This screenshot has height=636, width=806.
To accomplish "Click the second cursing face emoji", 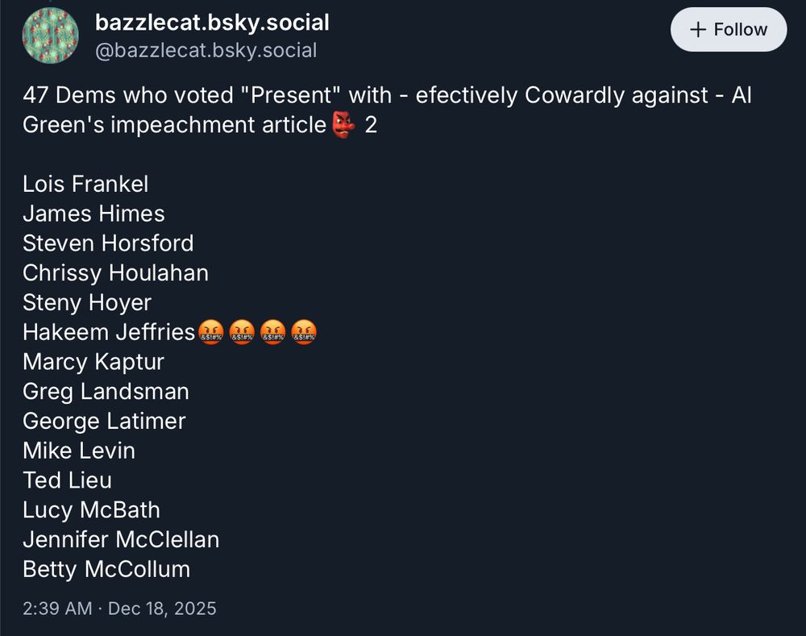I will click(x=242, y=332).
